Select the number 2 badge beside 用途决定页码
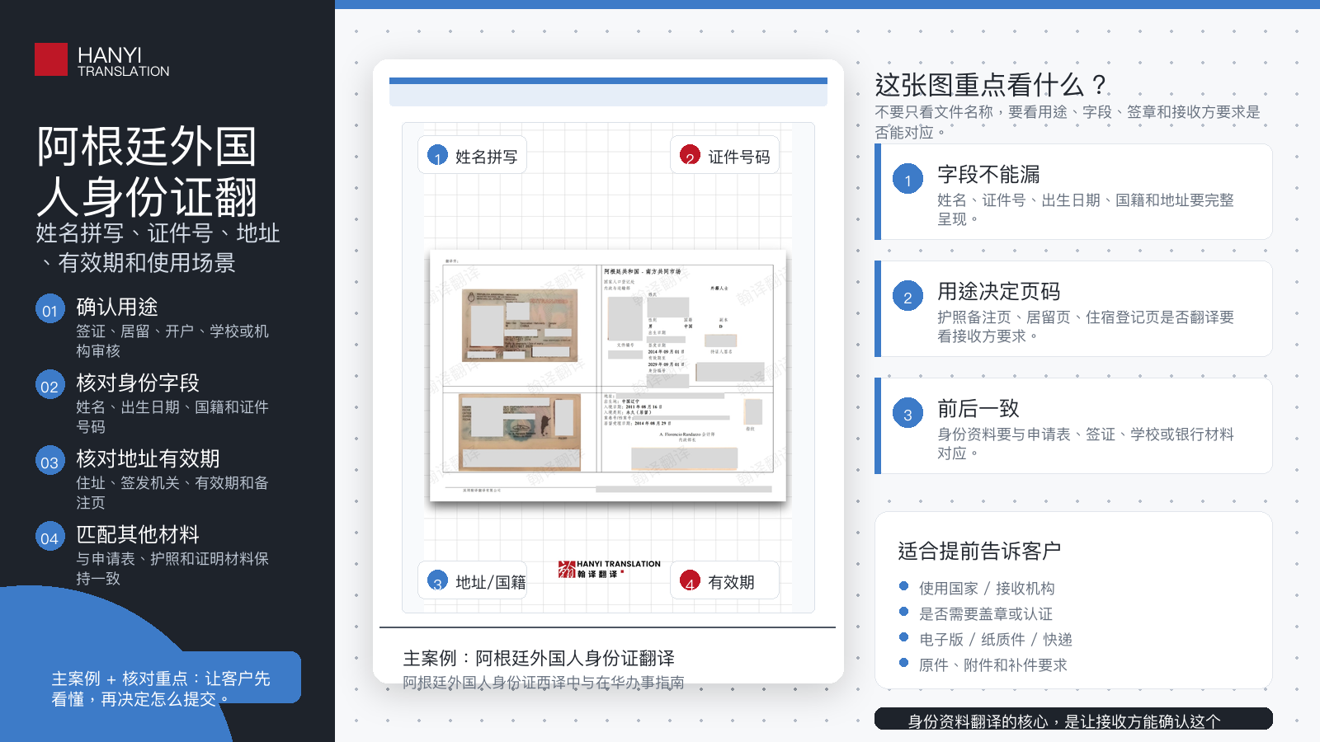Image resolution: width=1320 pixels, height=742 pixels. coord(907,296)
